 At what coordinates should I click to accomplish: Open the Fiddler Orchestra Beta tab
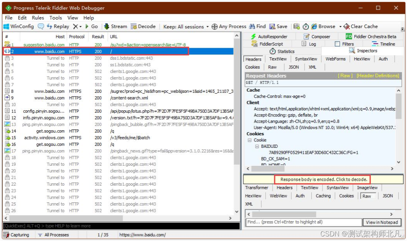[371, 37]
